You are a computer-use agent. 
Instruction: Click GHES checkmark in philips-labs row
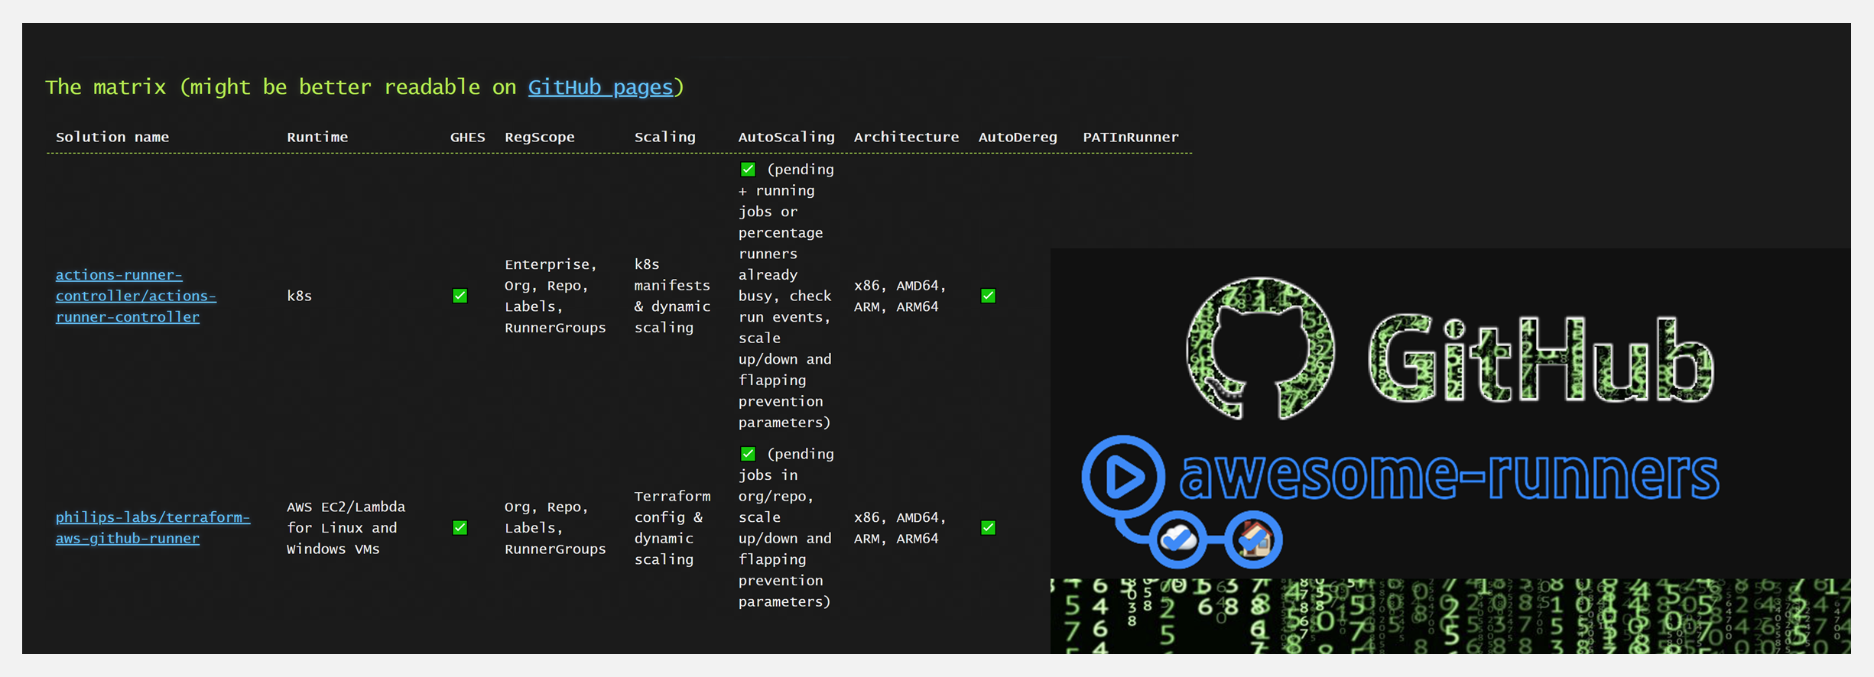coord(460,527)
